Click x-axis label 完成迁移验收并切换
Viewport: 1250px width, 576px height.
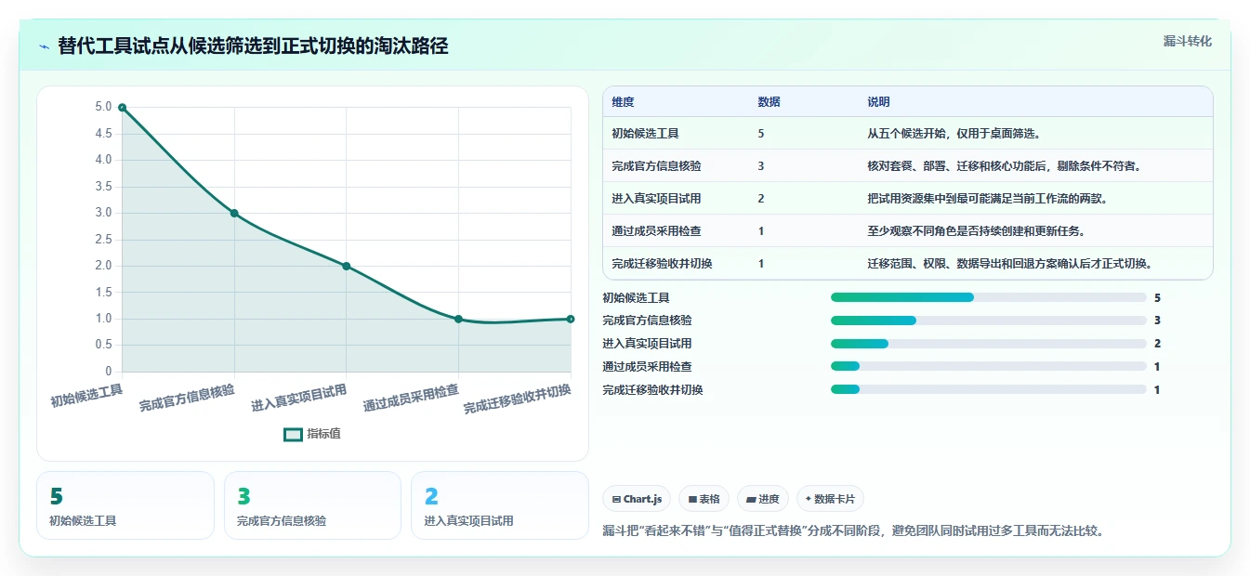tap(518, 400)
